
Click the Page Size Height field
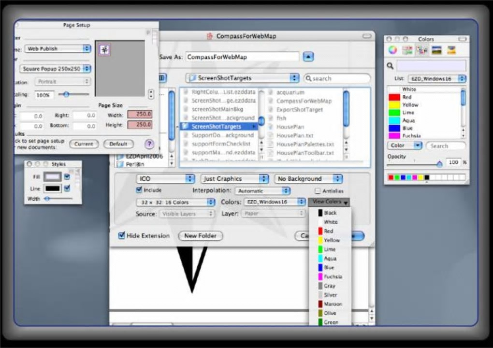pyautogui.click(x=140, y=125)
